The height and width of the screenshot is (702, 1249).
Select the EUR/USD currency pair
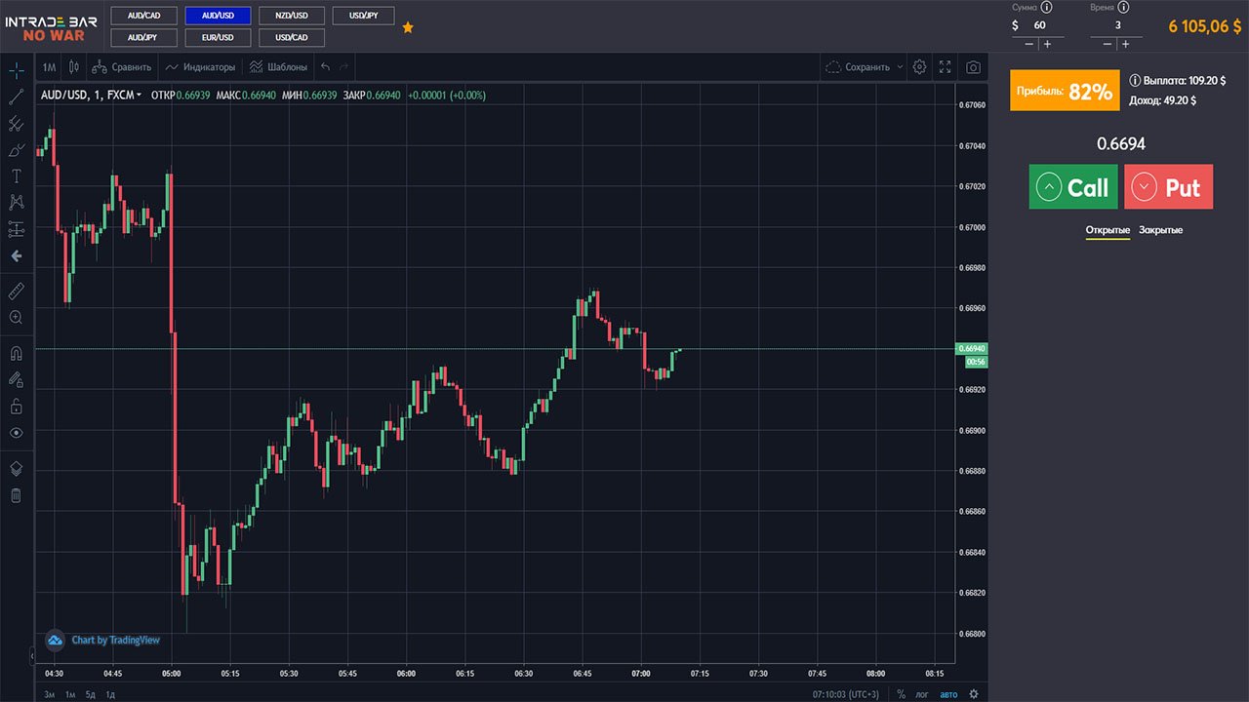pos(218,37)
